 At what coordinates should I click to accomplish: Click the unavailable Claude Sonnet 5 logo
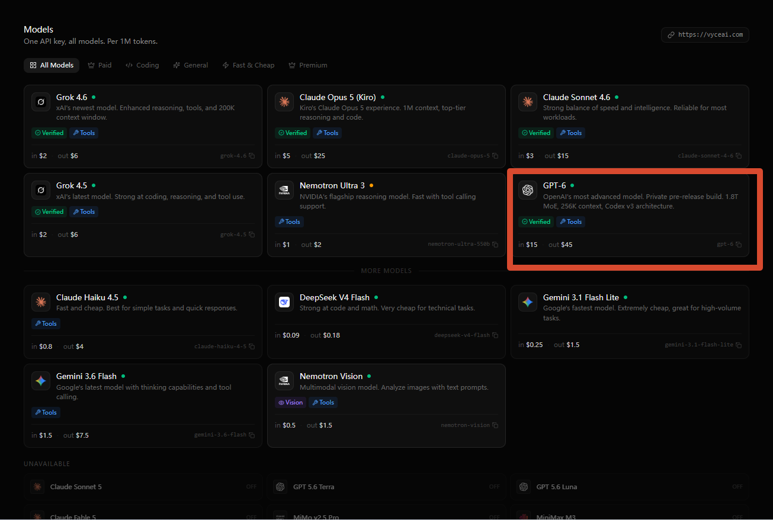[37, 487]
